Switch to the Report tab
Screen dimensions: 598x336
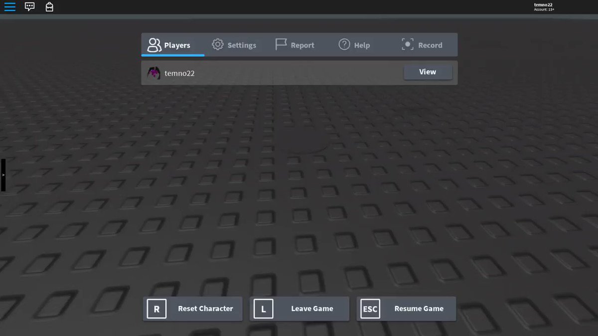299,45
